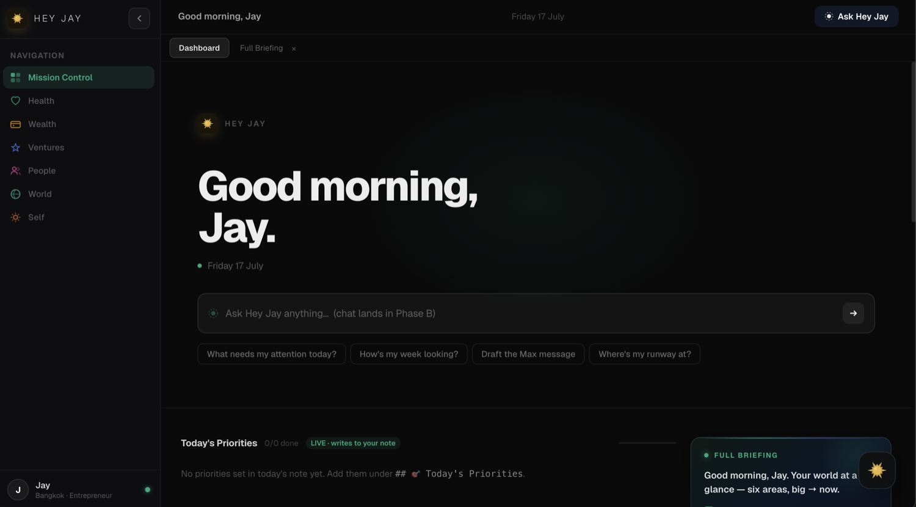Click the Hey Jay sun logo in sidebar header
The width and height of the screenshot is (916, 507).
pyautogui.click(x=17, y=18)
